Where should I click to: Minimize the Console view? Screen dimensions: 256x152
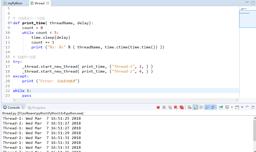pyautogui.click(x=247, y=107)
